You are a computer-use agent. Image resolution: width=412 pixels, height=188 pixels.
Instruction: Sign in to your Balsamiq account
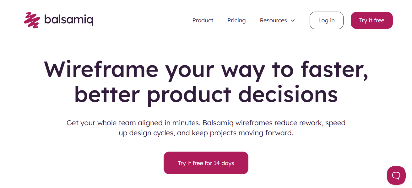click(326, 20)
